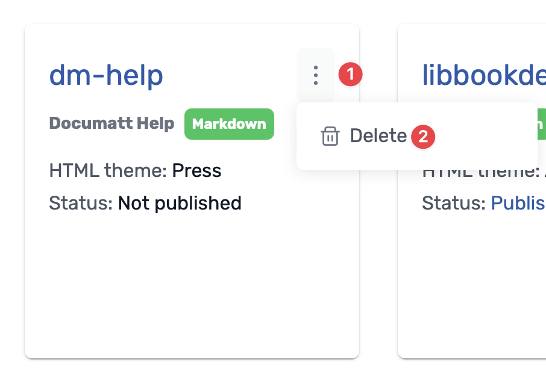Image resolution: width=546 pixels, height=383 pixels.
Task: Open the dm-help three-dot options menu
Action: tap(315, 75)
